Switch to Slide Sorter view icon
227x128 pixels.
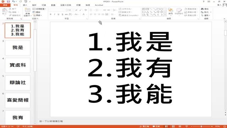pyautogui.click(x=173, y=127)
